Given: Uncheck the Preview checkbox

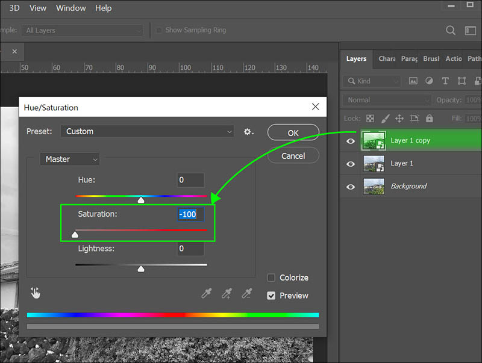Looking at the screenshot, I should [x=271, y=296].
